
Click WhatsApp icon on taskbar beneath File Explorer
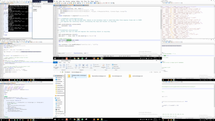tap(82, 119)
